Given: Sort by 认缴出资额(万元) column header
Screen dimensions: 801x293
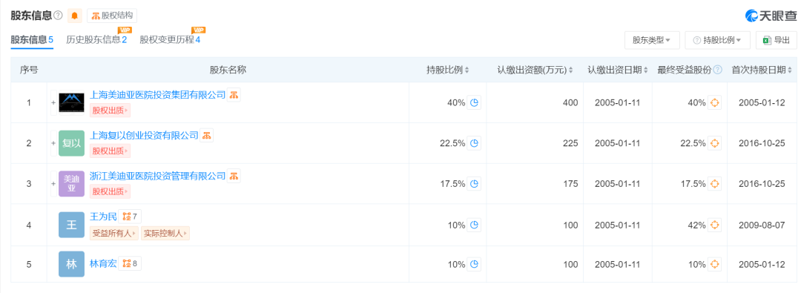Looking at the screenshot, I should 535,70.
